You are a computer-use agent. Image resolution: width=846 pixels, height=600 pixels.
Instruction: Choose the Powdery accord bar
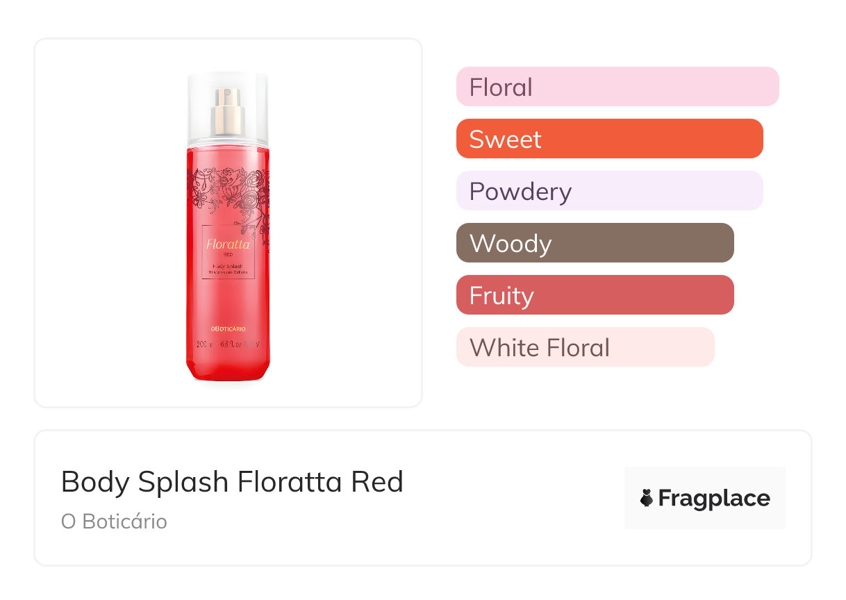pyautogui.click(x=609, y=191)
